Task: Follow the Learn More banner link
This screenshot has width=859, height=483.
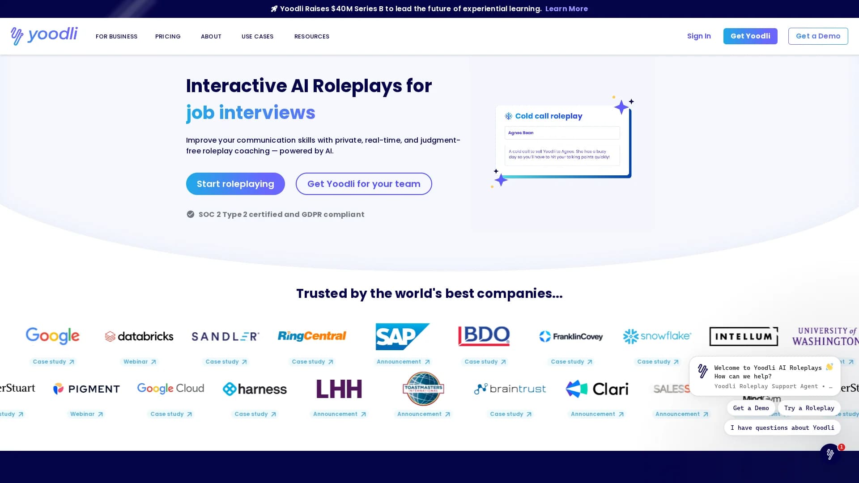Action: (566, 8)
